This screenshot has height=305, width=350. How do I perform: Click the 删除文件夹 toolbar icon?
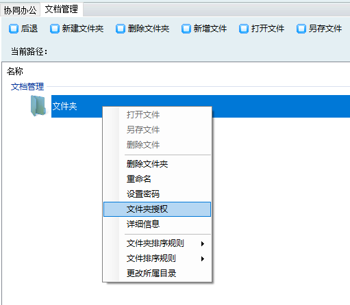tap(121, 29)
